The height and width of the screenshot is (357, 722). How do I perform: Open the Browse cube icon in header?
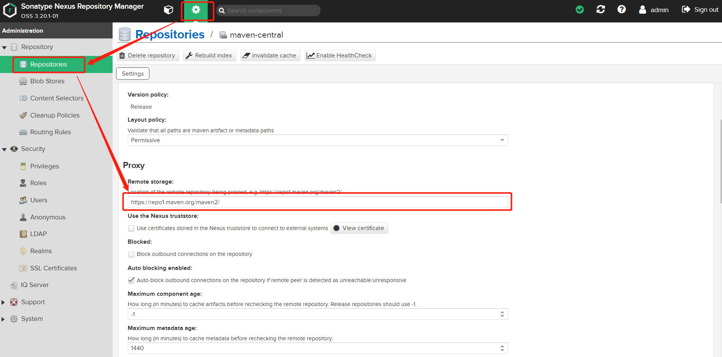click(169, 10)
